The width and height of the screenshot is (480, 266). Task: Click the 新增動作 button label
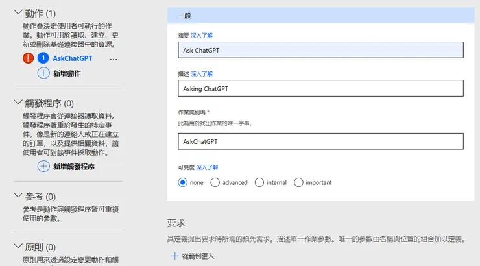(67, 73)
